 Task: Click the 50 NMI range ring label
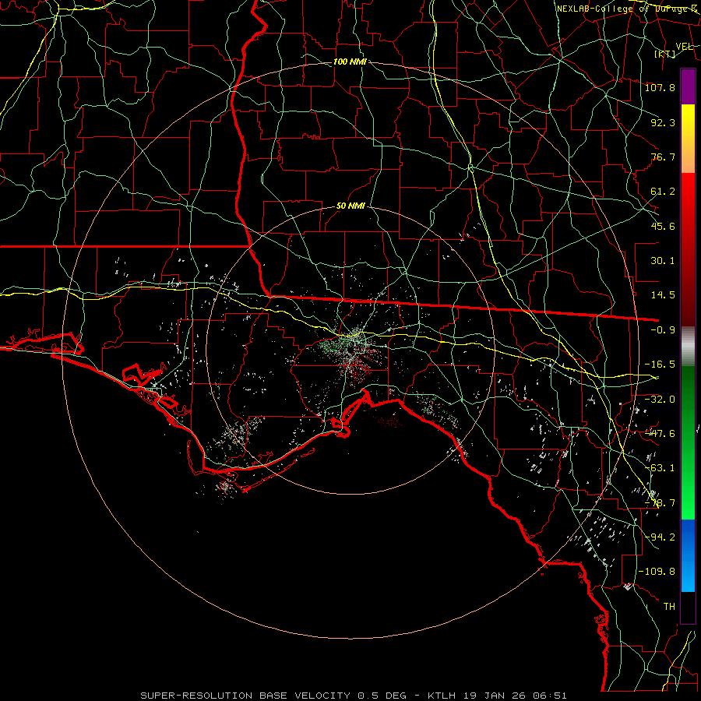(350, 206)
